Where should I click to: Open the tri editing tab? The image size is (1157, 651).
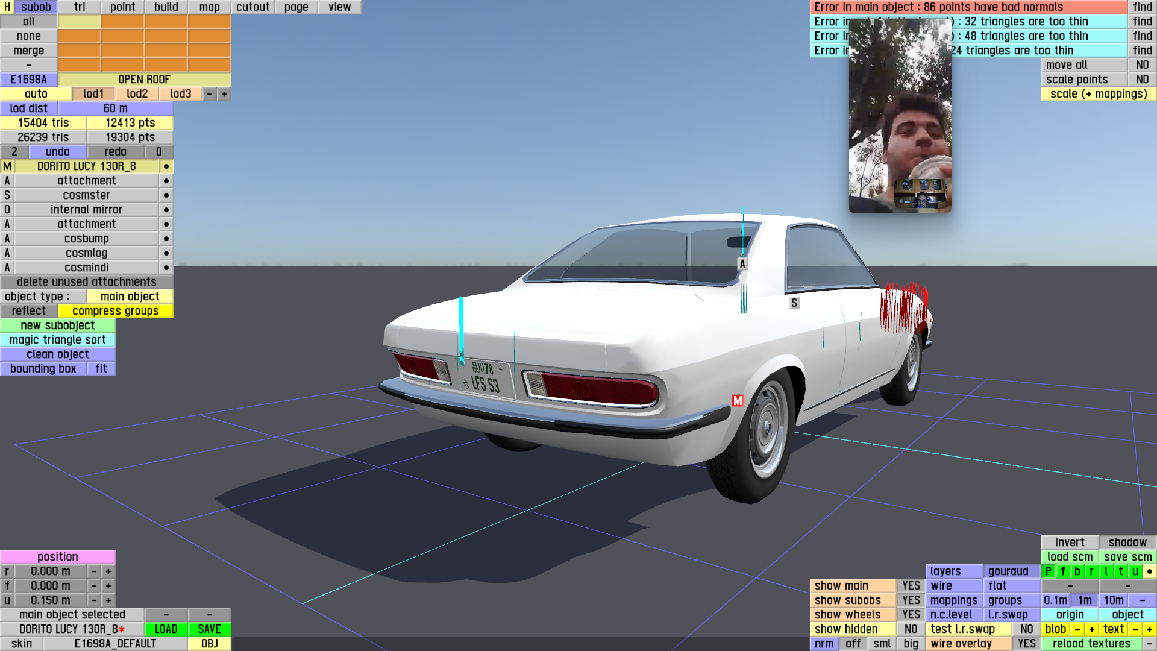point(80,7)
